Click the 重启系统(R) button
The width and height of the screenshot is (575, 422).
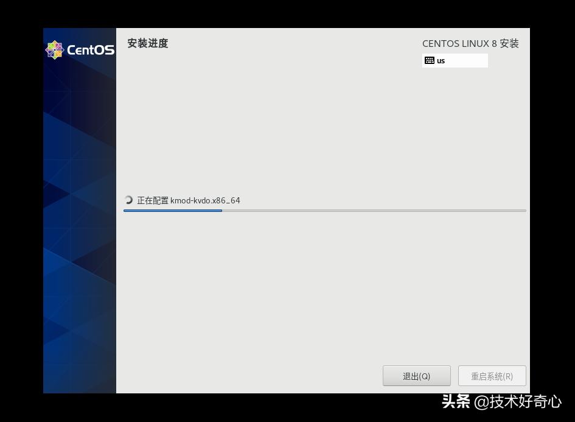tap(492, 376)
